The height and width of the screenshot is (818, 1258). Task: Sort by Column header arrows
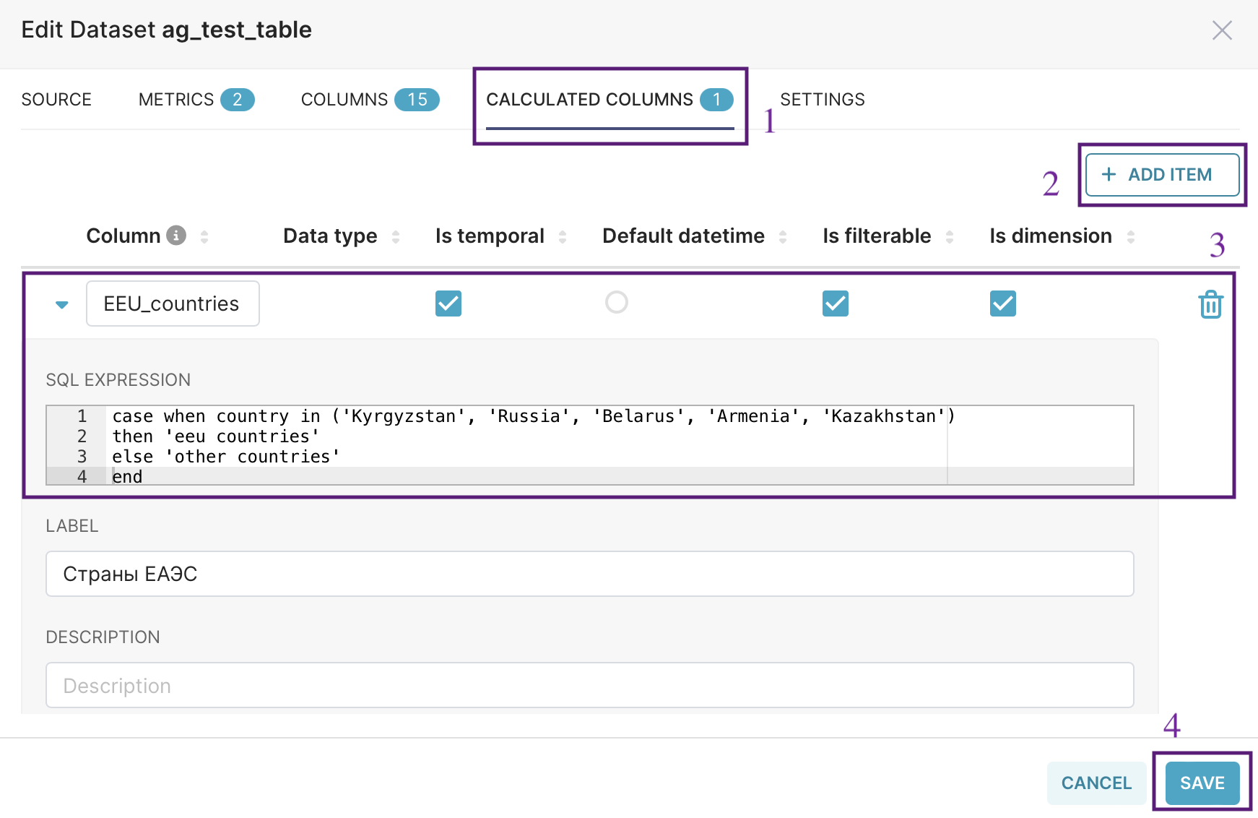204,236
